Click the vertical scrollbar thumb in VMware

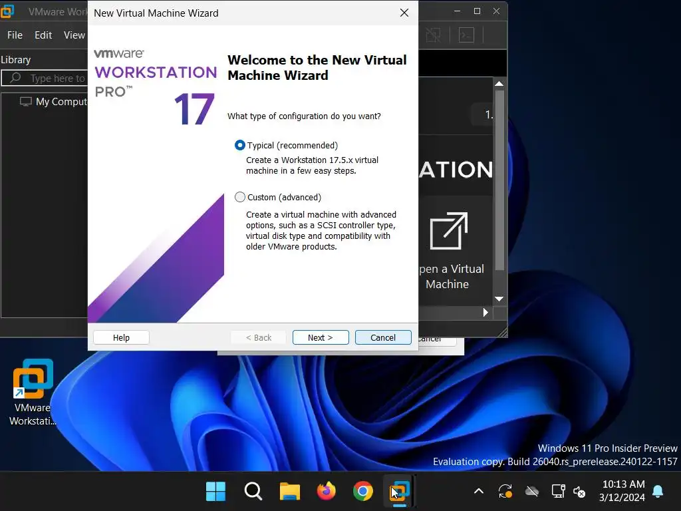tap(499, 180)
